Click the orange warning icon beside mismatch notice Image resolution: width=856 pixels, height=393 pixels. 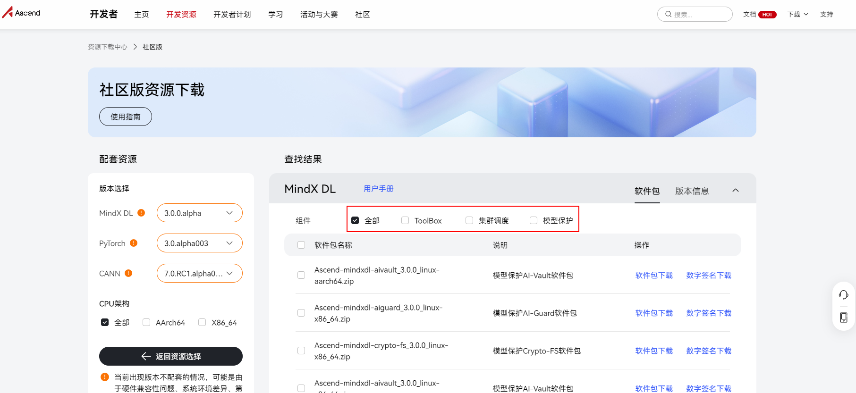(105, 377)
